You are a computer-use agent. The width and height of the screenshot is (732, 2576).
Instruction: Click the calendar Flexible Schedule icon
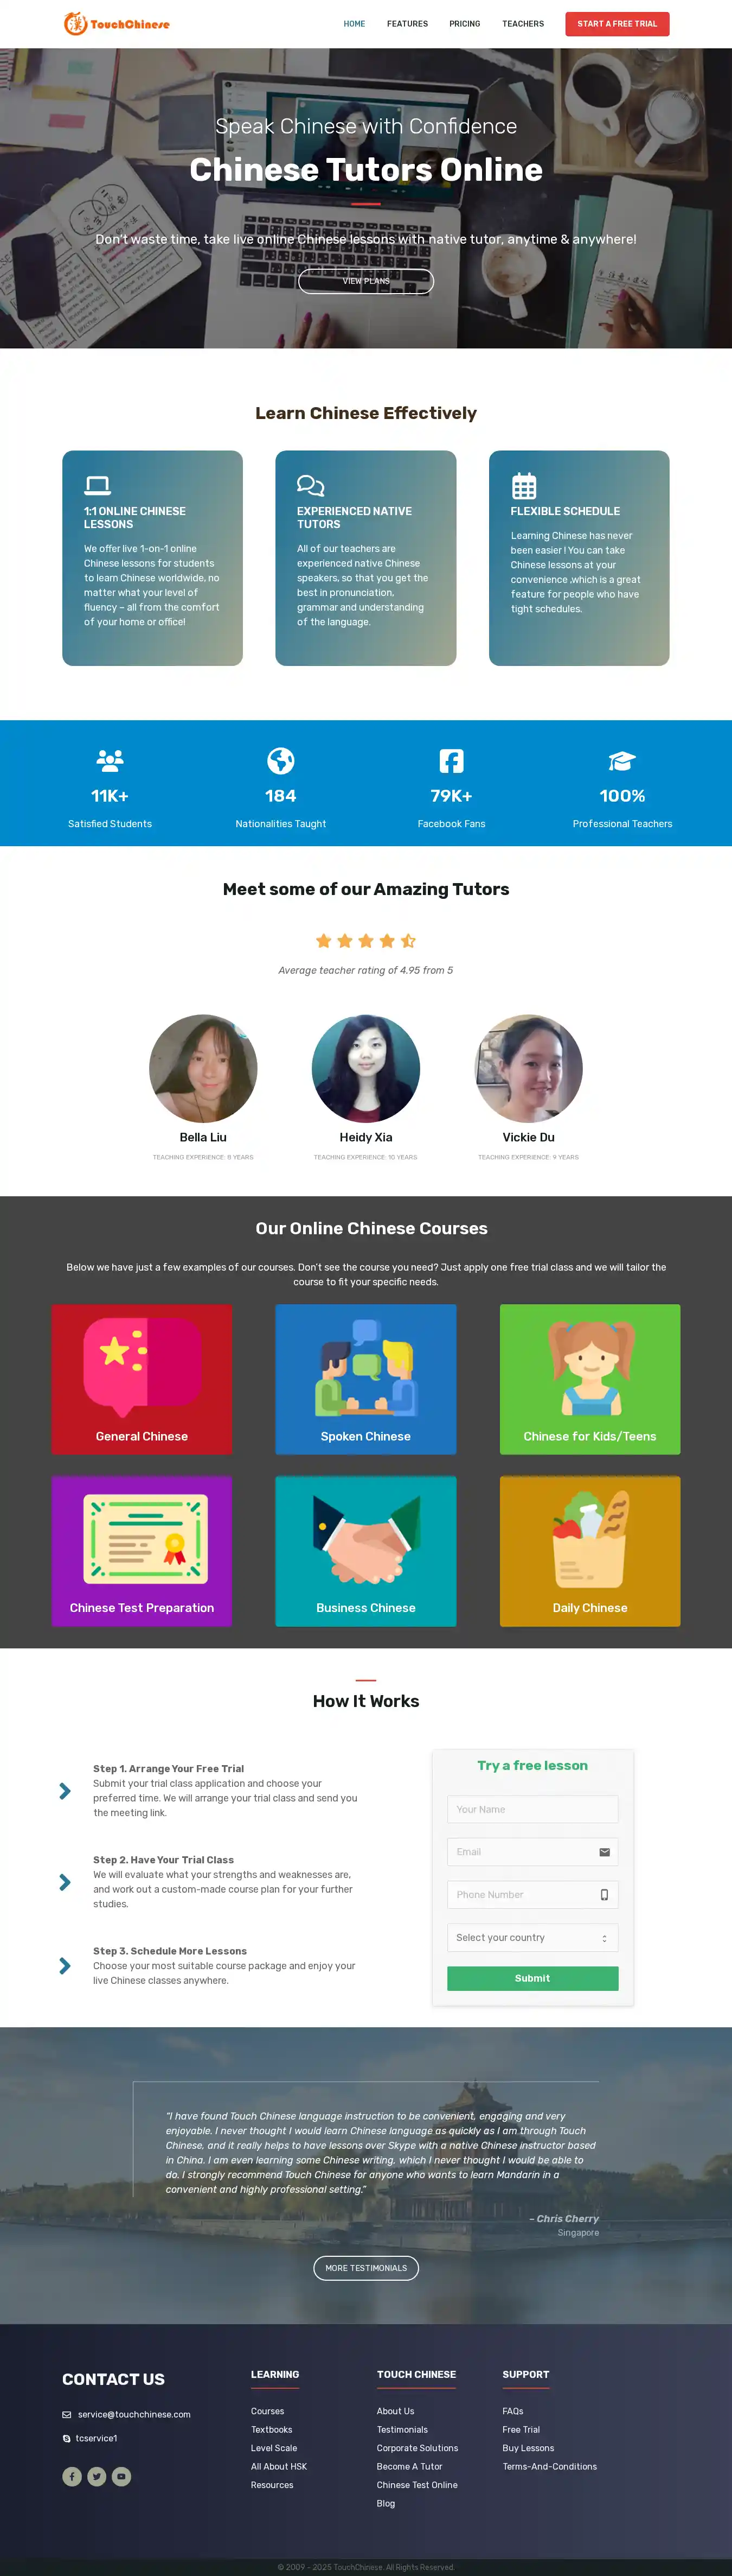click(x=523, y=486)
